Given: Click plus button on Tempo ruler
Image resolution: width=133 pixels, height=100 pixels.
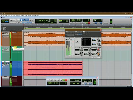Looking at the screenshot, I should [x=23, y=29].
